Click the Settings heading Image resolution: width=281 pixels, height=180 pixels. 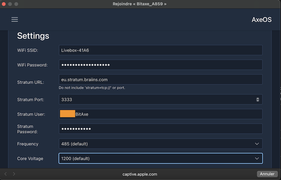33,36
